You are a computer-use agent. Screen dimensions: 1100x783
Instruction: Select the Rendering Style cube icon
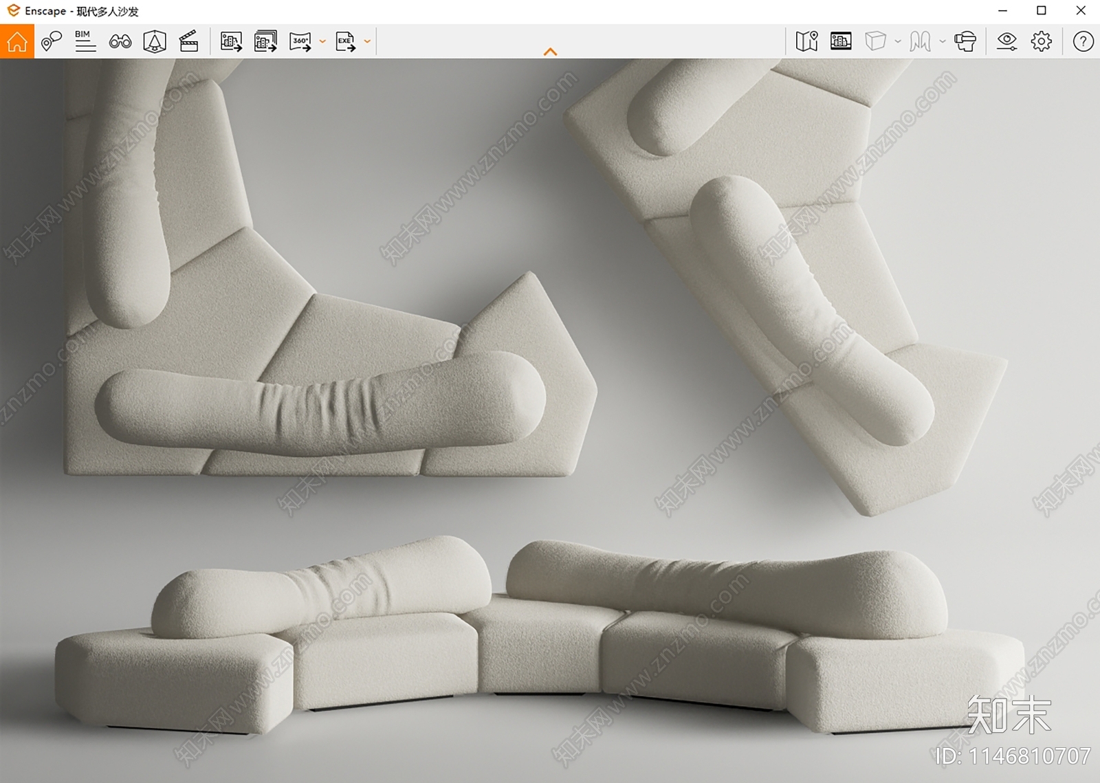click(875, 41)
